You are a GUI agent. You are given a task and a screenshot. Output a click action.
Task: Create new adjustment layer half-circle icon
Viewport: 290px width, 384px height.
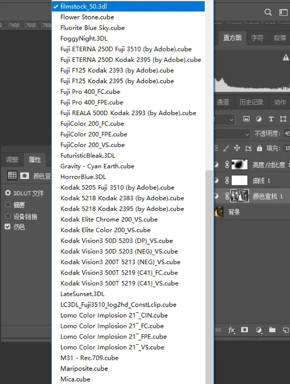point(259,330)
